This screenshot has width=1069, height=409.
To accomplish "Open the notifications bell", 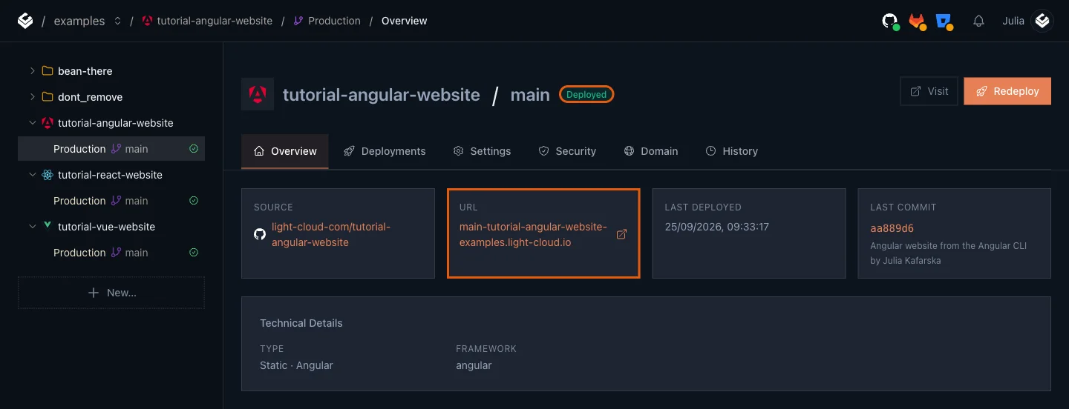I will tap(978, 21).
